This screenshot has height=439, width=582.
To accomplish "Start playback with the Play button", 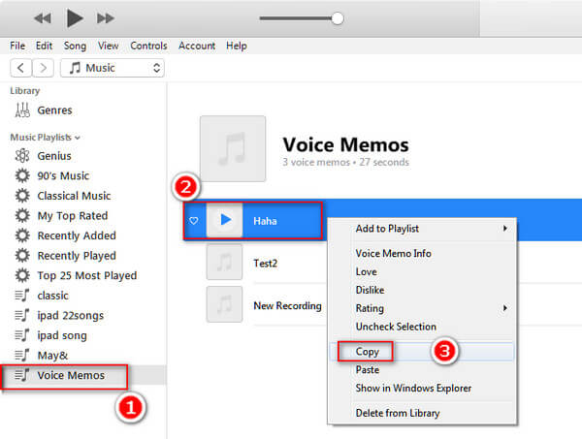I will pos(75,18).
